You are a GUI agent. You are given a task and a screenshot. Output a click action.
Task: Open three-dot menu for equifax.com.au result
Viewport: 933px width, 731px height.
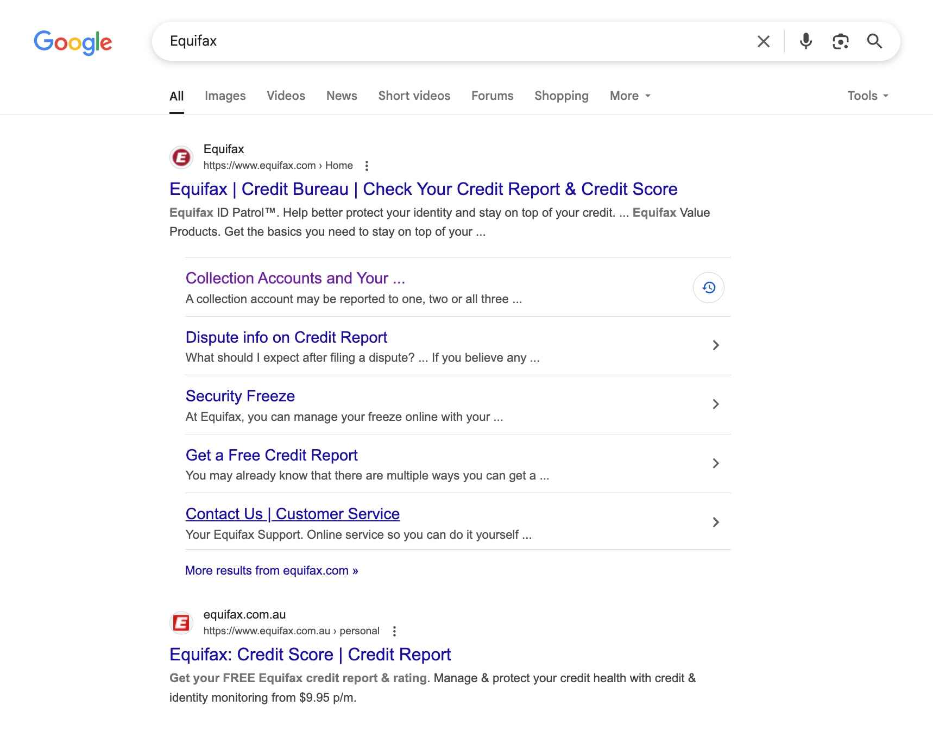[394, 631]
